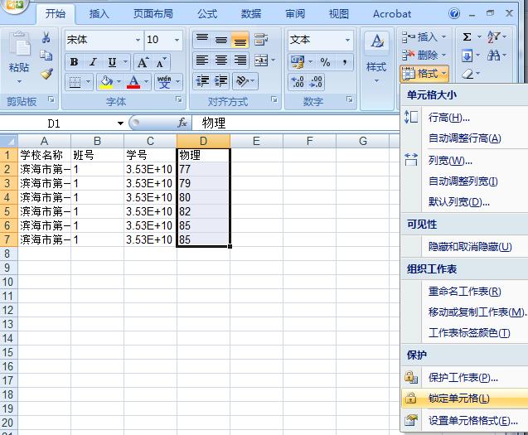Click the insert function fx button
The width and height of the screenshot is (528, 435).
(182, 123)
